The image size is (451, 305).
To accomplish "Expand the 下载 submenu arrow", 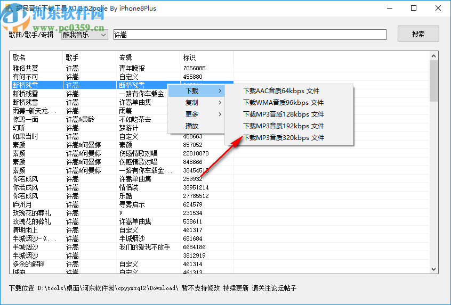I will tap(220, 91).
